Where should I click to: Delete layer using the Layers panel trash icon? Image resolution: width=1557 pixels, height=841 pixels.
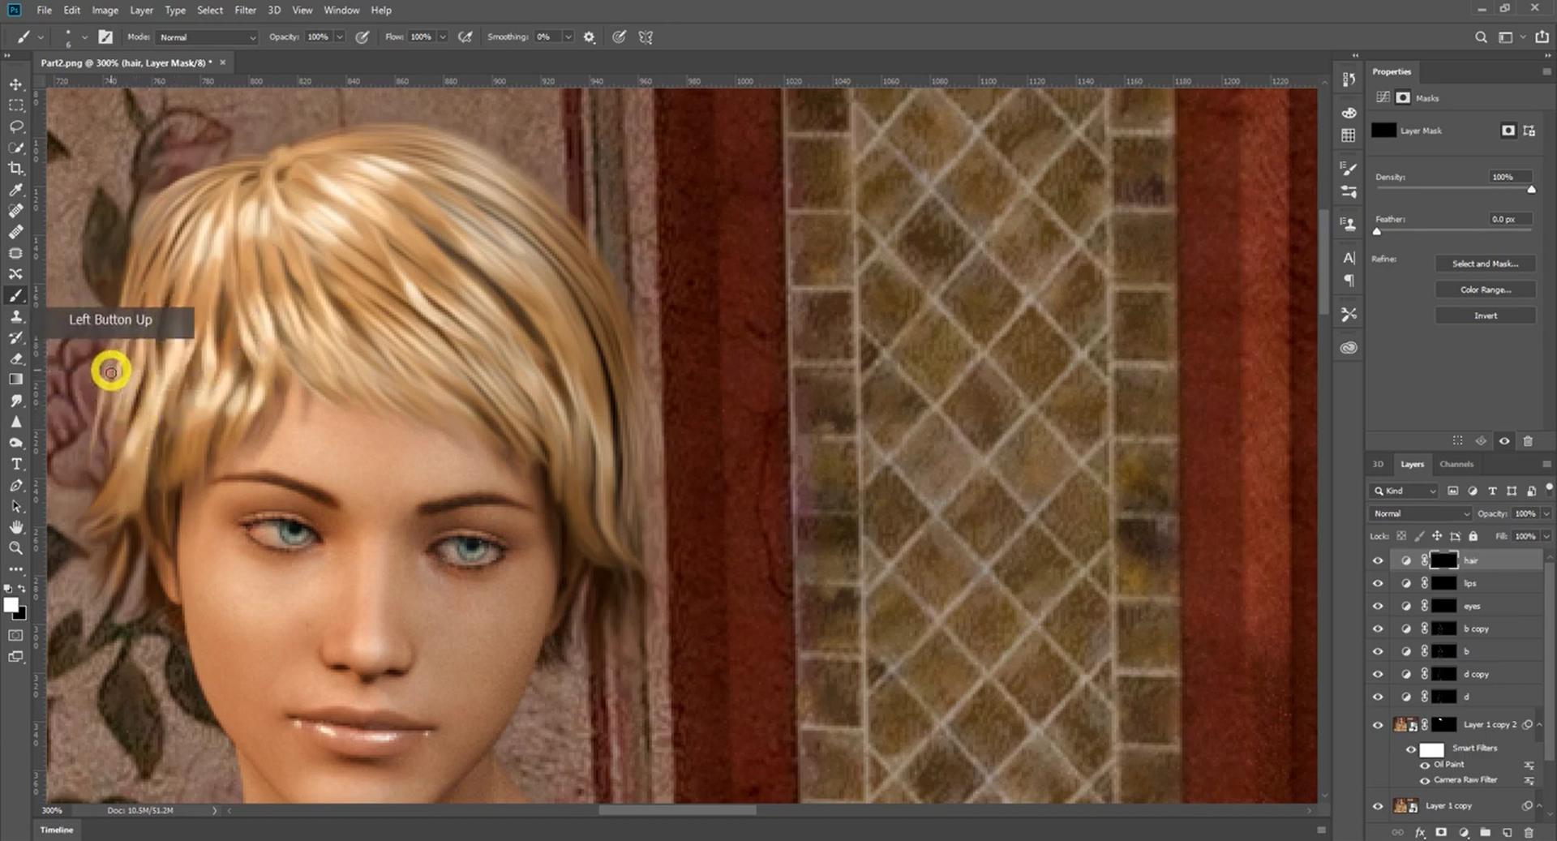point(1529,832)
